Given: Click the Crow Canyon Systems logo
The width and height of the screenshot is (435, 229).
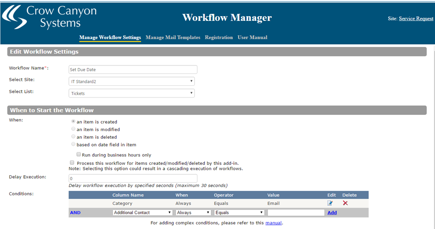Looking at the screenshot, I should coord(49,17).
